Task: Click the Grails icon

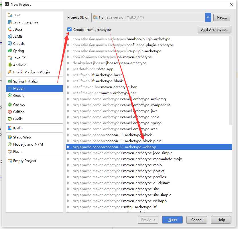Action: click(x=10, y=119)
